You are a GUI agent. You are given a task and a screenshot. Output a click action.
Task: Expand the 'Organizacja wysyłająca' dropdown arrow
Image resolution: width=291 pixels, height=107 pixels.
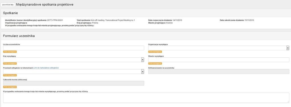click(x=288, y=48)
